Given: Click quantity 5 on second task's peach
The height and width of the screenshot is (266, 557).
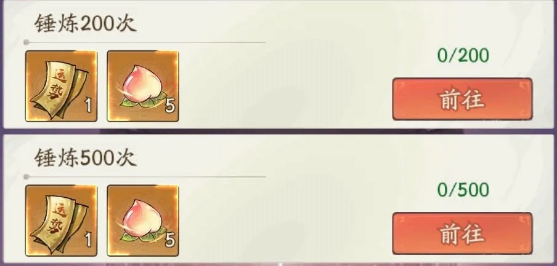Looking at the screenshot, I should (170, 240).
